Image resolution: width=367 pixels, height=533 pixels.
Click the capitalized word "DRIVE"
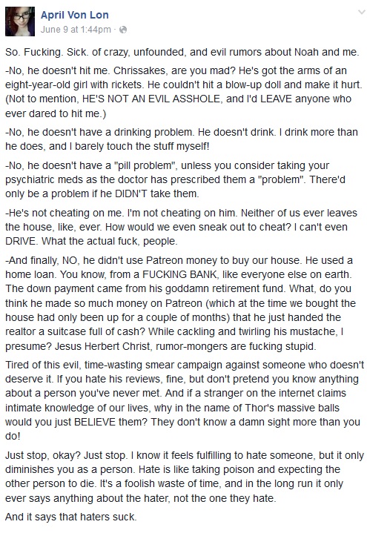click(21, 241)
